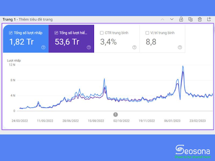215x161 pixels.
Task: Click the 53,6 Tr impressions value
Action: [x=67, y=42]
